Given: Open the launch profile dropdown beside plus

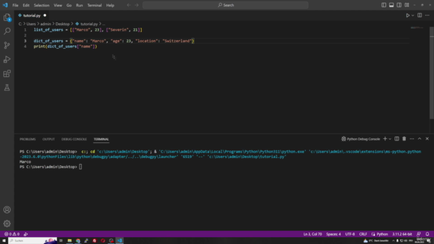Looking at the screenshot, I should pyautogui.click(x=390, y=139).
